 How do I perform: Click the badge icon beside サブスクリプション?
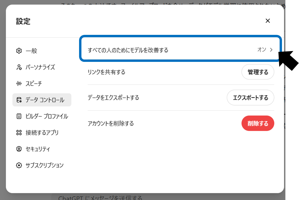click(x=19, y=165)
